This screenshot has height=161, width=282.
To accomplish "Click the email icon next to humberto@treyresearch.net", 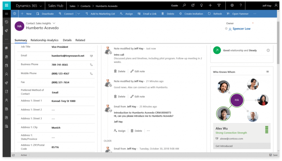I will pos(91,56).
